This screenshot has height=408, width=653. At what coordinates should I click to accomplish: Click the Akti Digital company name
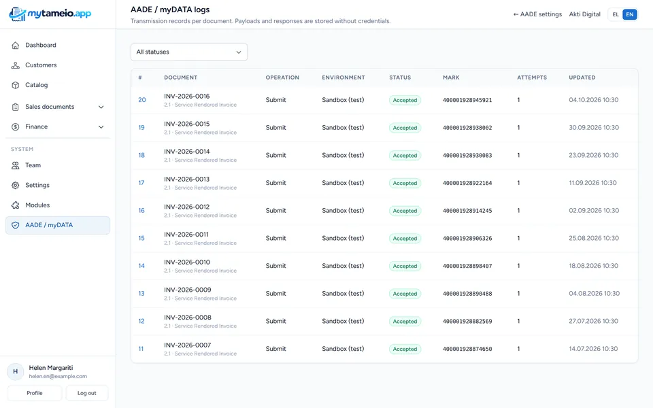(585, 14)
